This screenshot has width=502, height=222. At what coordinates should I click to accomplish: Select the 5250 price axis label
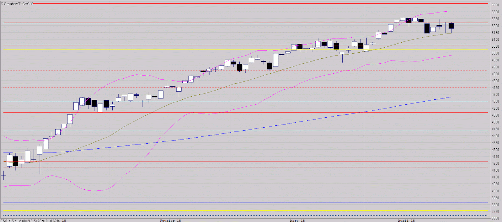(x=495, y=19)
